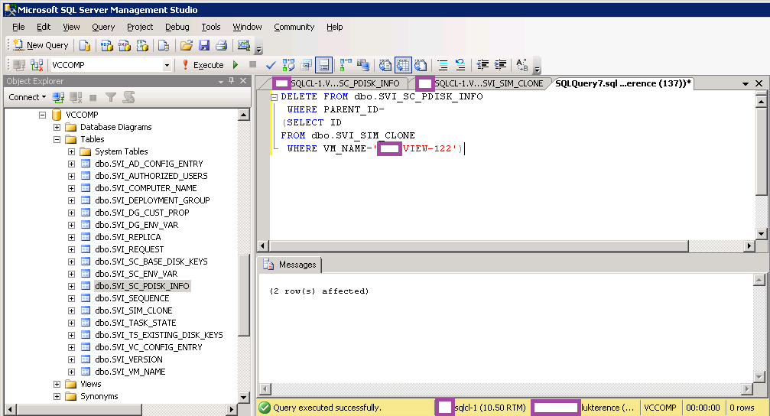Click Connect Object Explorer icon
This screenshot has height=416, width=770.
[x=59, y=97]
